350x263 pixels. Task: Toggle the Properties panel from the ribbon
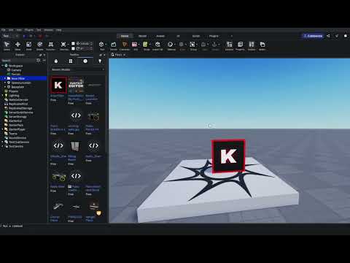pyautogui.click(x=240, y=45)
